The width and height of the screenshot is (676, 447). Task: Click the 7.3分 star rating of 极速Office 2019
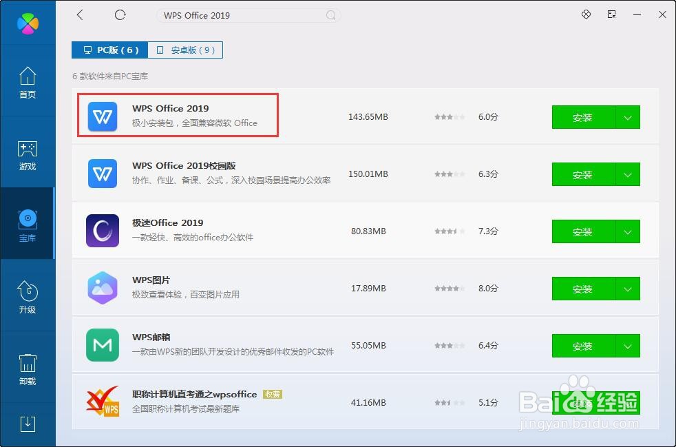coord(450,231)
